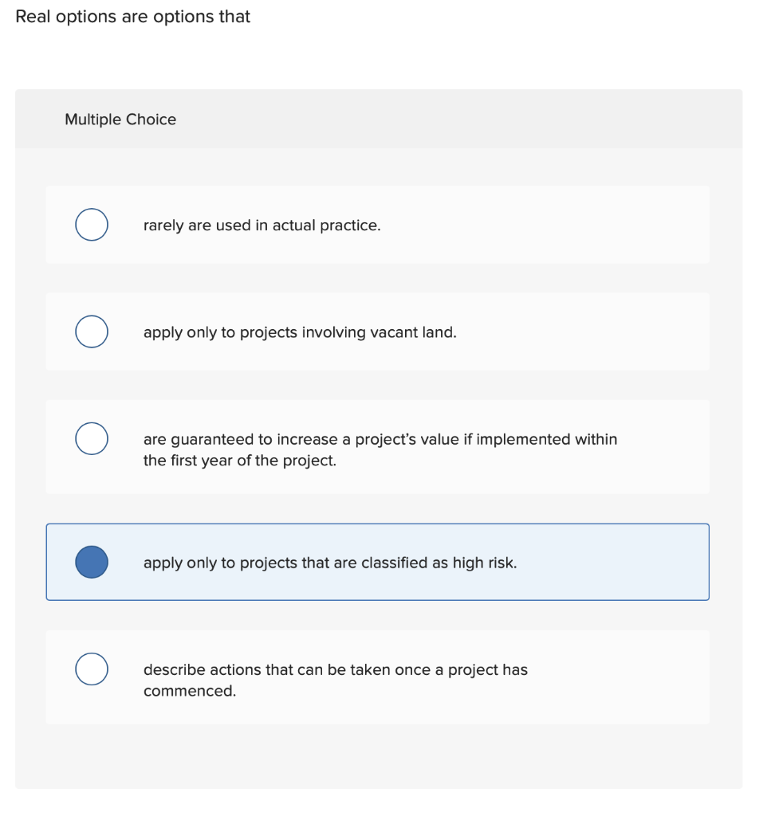Select the 'actions taken once a project has commenced' option
This screenshot has height=816, width=775.
tap(91, 669)
